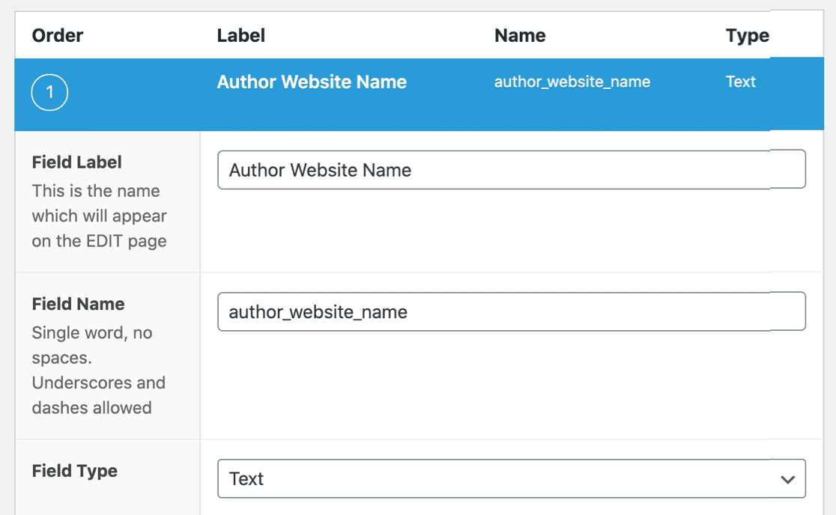
Task: Open the Field Type dropdown
Action: point(512,479)
